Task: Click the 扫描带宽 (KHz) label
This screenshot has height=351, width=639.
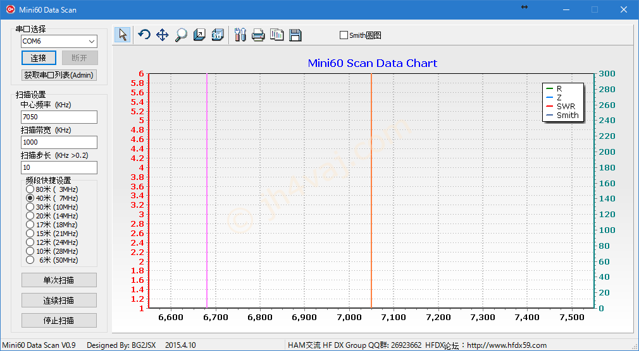Action: pyautogui.click(x=46, y=130)
